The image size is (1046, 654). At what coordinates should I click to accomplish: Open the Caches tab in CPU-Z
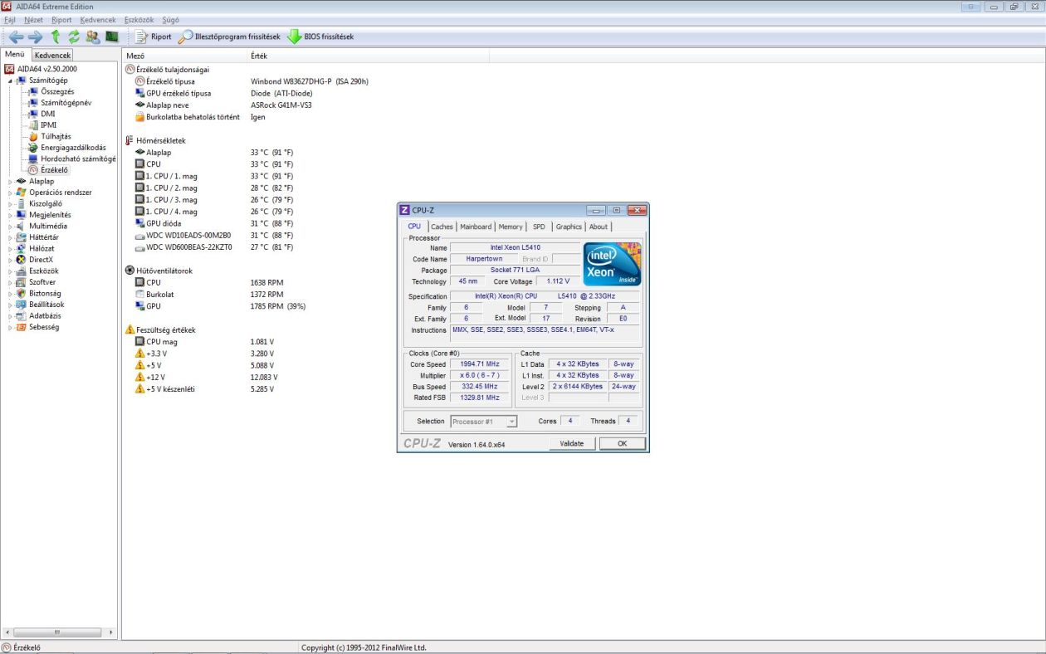click(442, 227)
